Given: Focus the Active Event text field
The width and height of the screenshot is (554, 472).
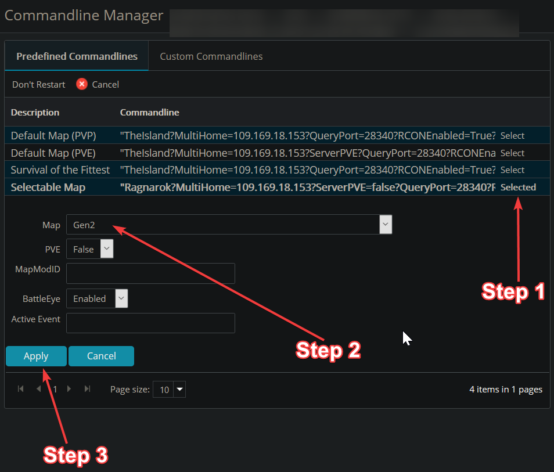Looking at the screenshot, I should pyautogui.click(x=150, y=323).
